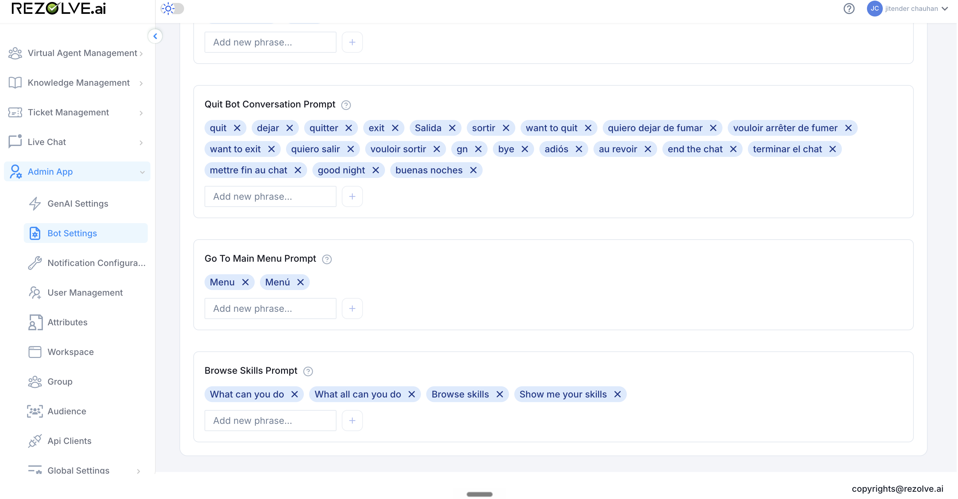Click the horizontal scrollbar handle at bottom
The height and width of the screenshot is (499, 958).
coord(479,495)
